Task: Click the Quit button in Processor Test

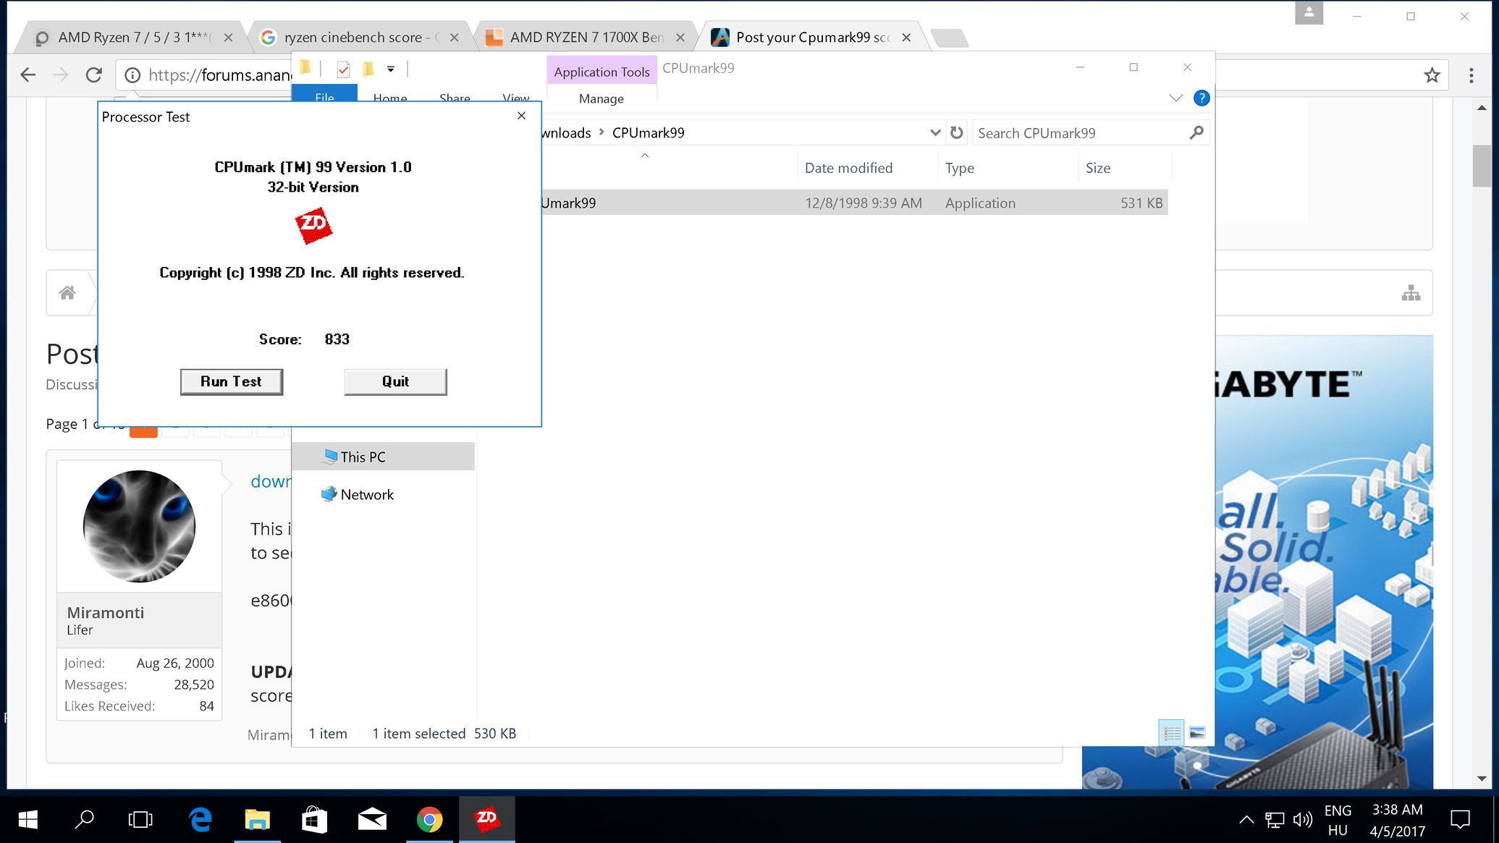Action: tap(395, 381)
